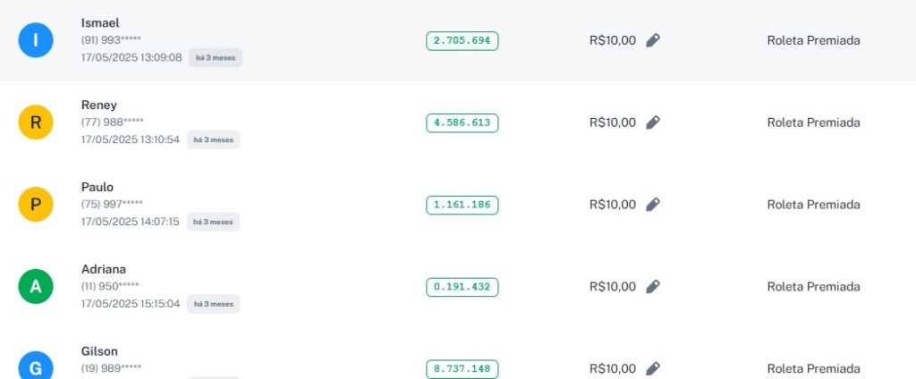Select ticket number 4.586.613 badge

point(462,122)
